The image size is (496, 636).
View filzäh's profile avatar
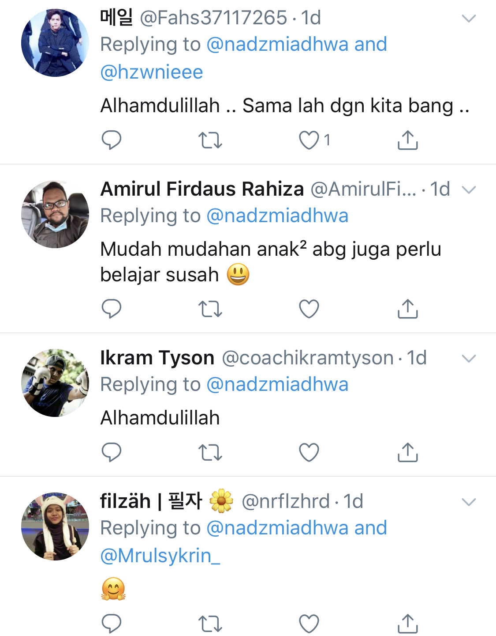(55, 526)
